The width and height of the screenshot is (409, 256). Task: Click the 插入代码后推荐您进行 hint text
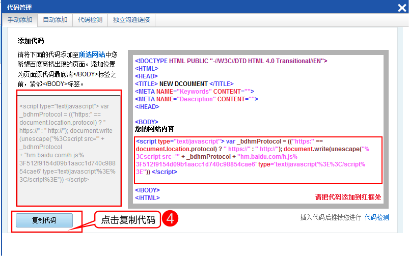pos(330,217)
